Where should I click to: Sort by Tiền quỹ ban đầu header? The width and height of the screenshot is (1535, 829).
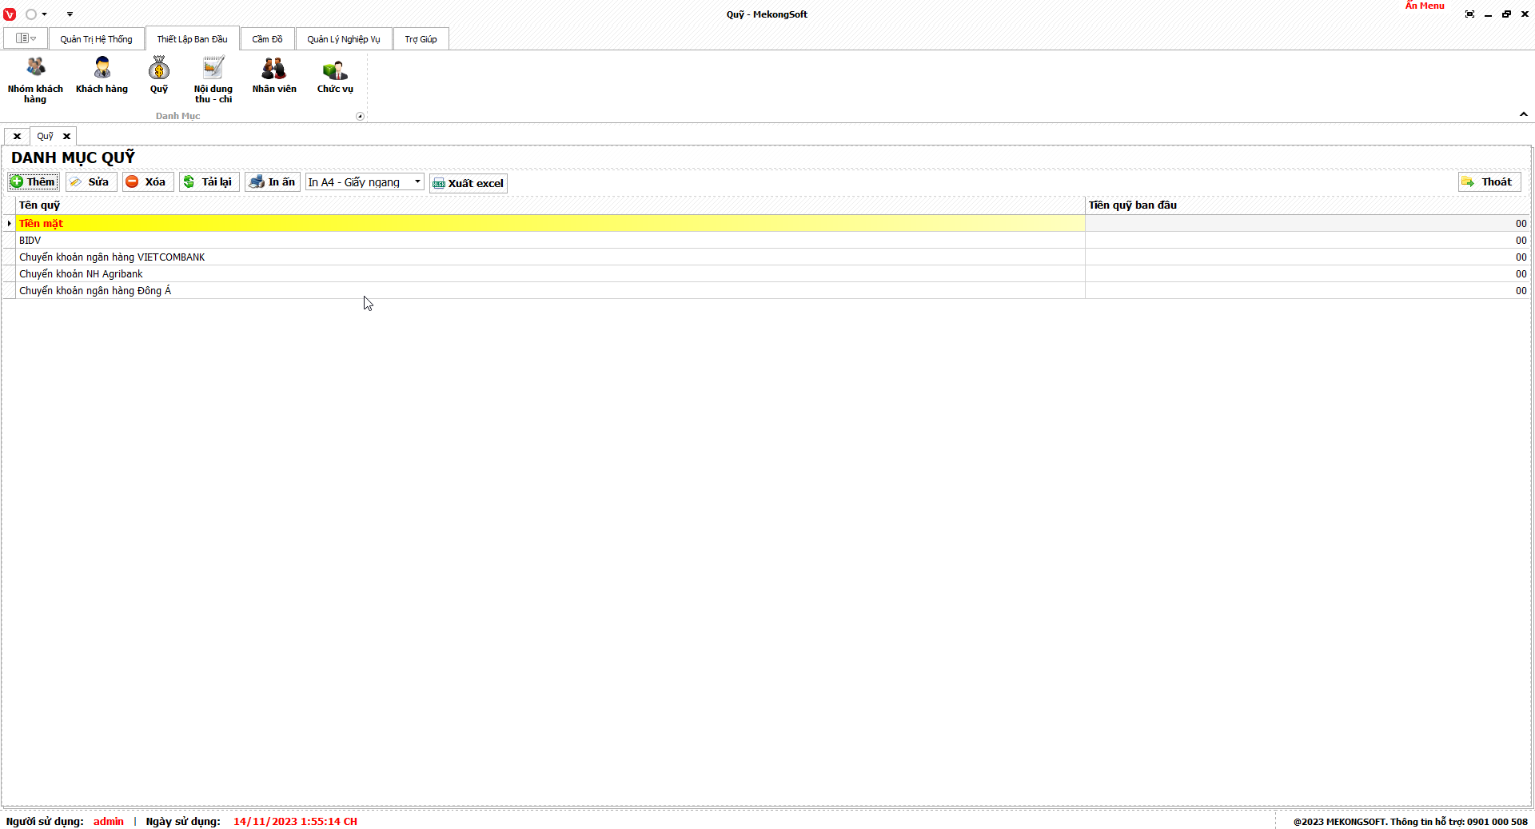click(1308, 205)
